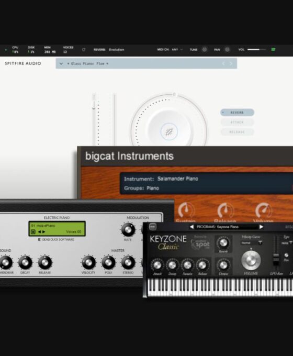Go to previous Spitfire preset arrow

pos(223,63)
